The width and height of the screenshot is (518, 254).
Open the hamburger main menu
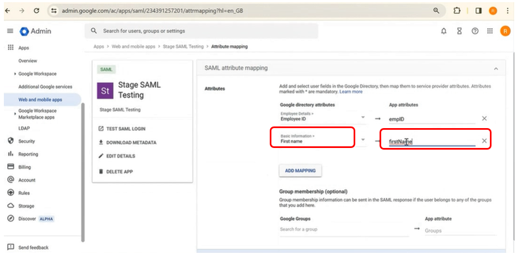point(10,31)
